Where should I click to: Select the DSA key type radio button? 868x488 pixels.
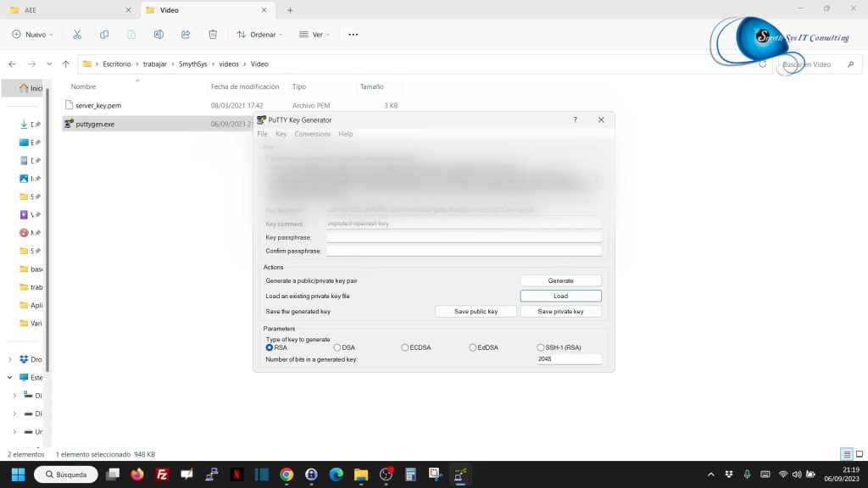(x=337, y=347)
